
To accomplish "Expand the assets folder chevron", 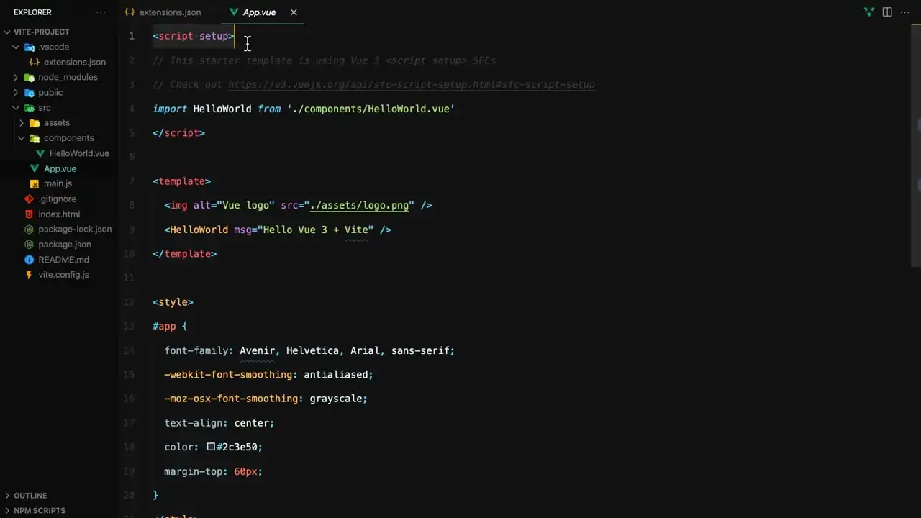I will coord(22,123).
